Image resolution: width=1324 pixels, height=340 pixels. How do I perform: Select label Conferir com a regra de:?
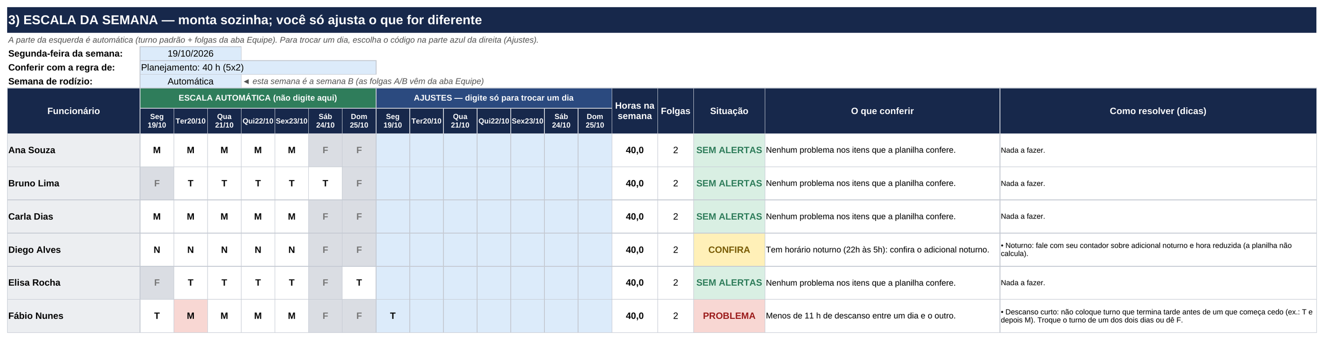click(x=61, y=67)
